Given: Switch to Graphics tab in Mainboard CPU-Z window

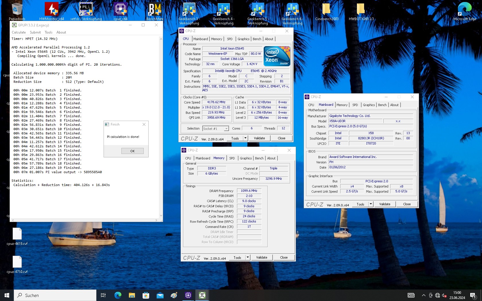Looking at the screenshot, I should click(369, 105).
